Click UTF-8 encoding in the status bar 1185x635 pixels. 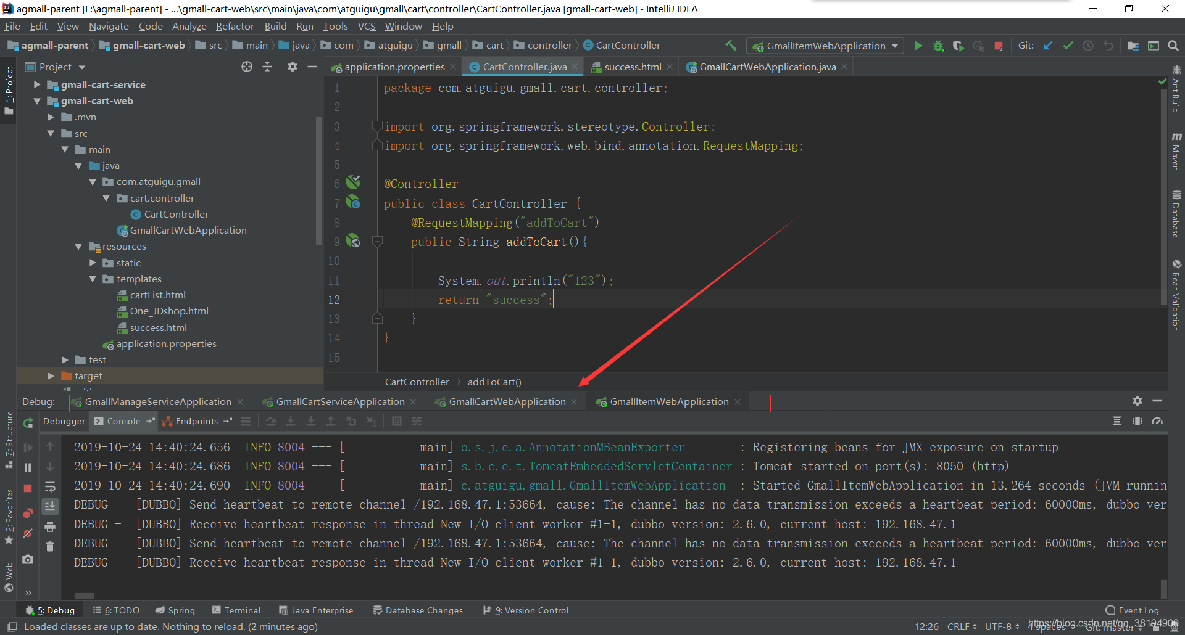pyautogui.click(x=999, y=626)
